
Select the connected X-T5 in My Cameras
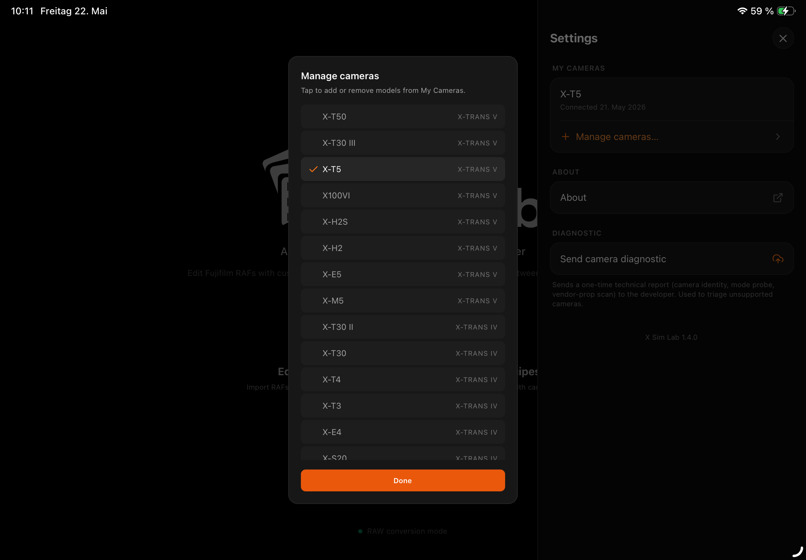pyautogui.click(x=671, y=100)
